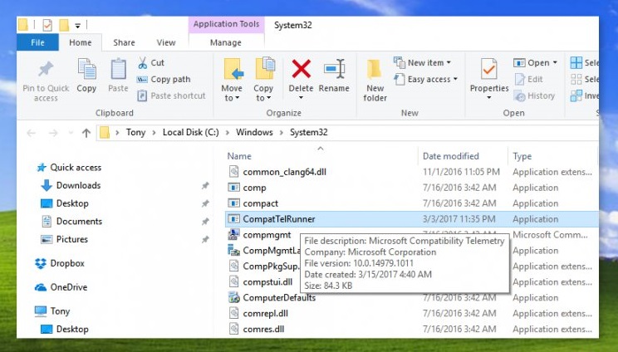
Task: Select compstui.dll file
Action: click(x=267, y=282)
